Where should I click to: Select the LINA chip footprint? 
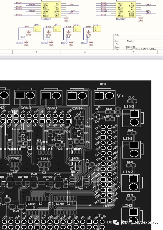(x=37, y=205)
